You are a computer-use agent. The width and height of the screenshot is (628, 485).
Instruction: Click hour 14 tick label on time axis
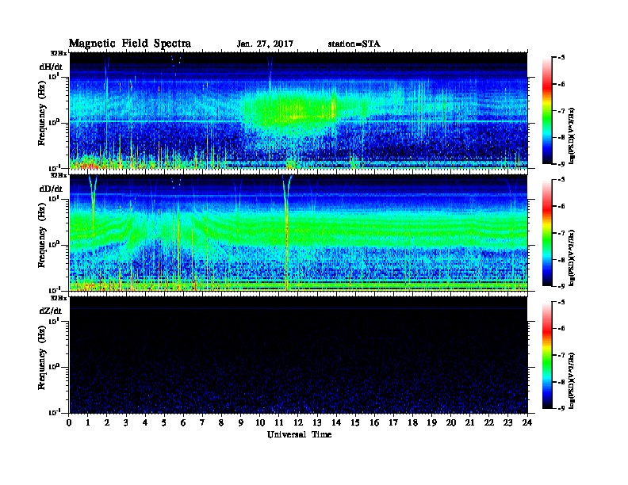click(x=336, y=422)
